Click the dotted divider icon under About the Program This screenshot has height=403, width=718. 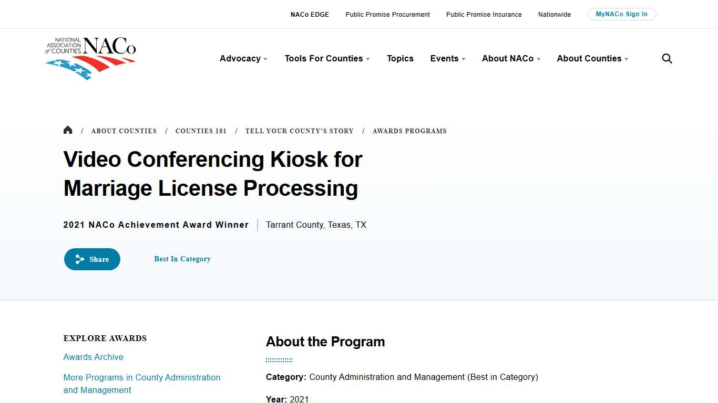point(279,359)
